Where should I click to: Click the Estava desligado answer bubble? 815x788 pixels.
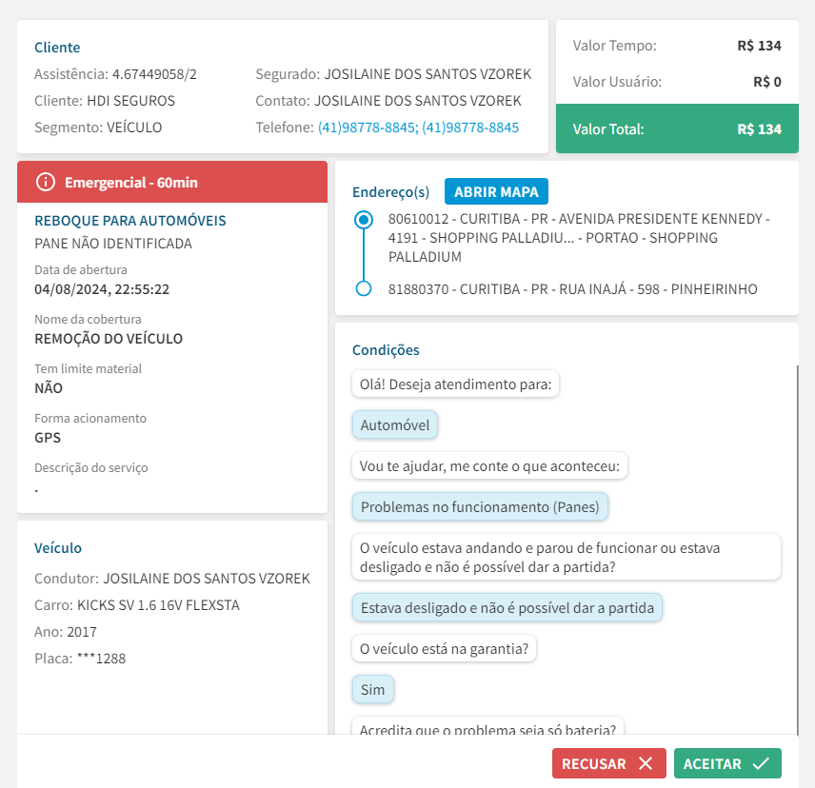click(507, 607)
